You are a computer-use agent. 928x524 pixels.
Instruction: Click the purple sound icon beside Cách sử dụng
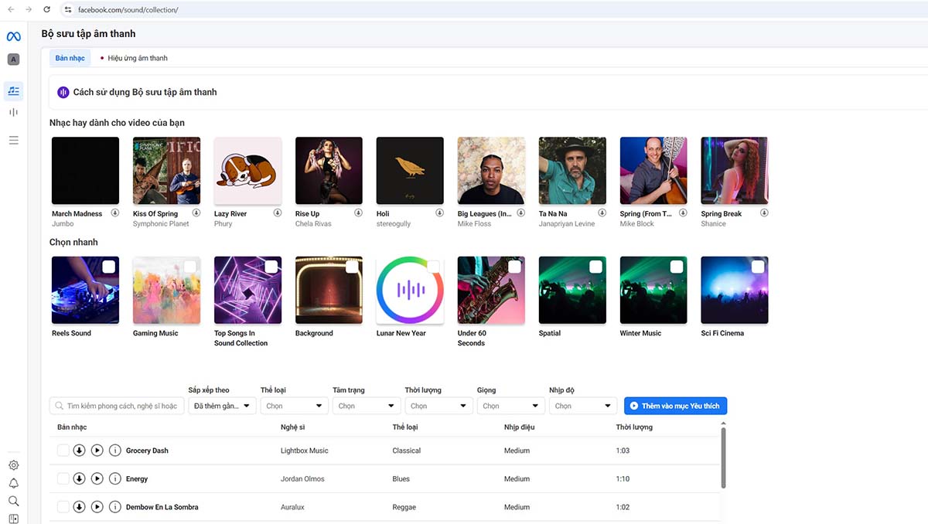(63, 92)
